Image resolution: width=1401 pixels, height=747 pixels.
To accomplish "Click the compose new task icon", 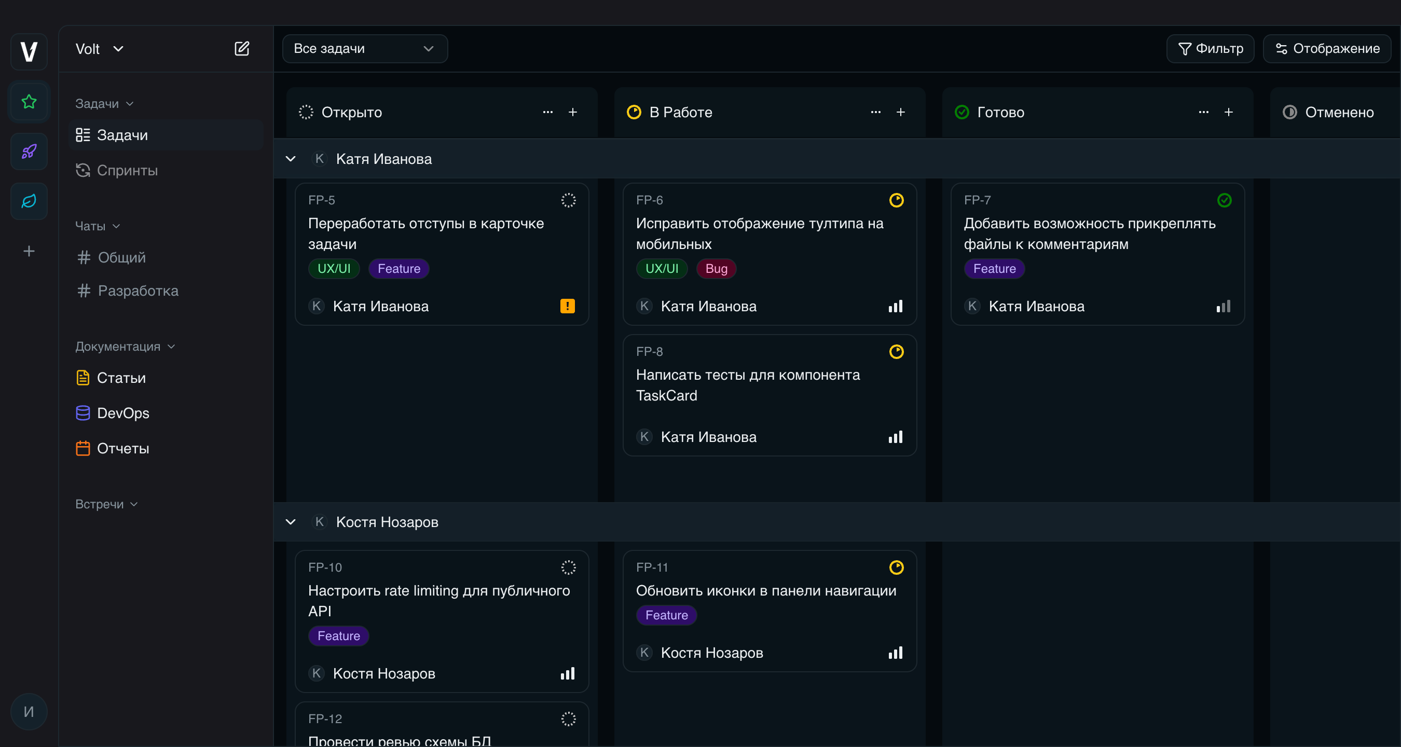I will 241,49.
